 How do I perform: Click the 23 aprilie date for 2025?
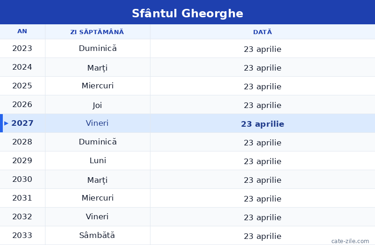[262, 86]
